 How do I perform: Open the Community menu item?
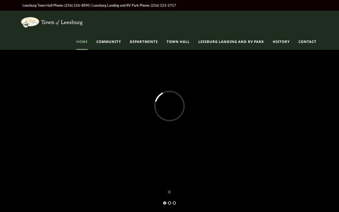[x=109, y=42]
